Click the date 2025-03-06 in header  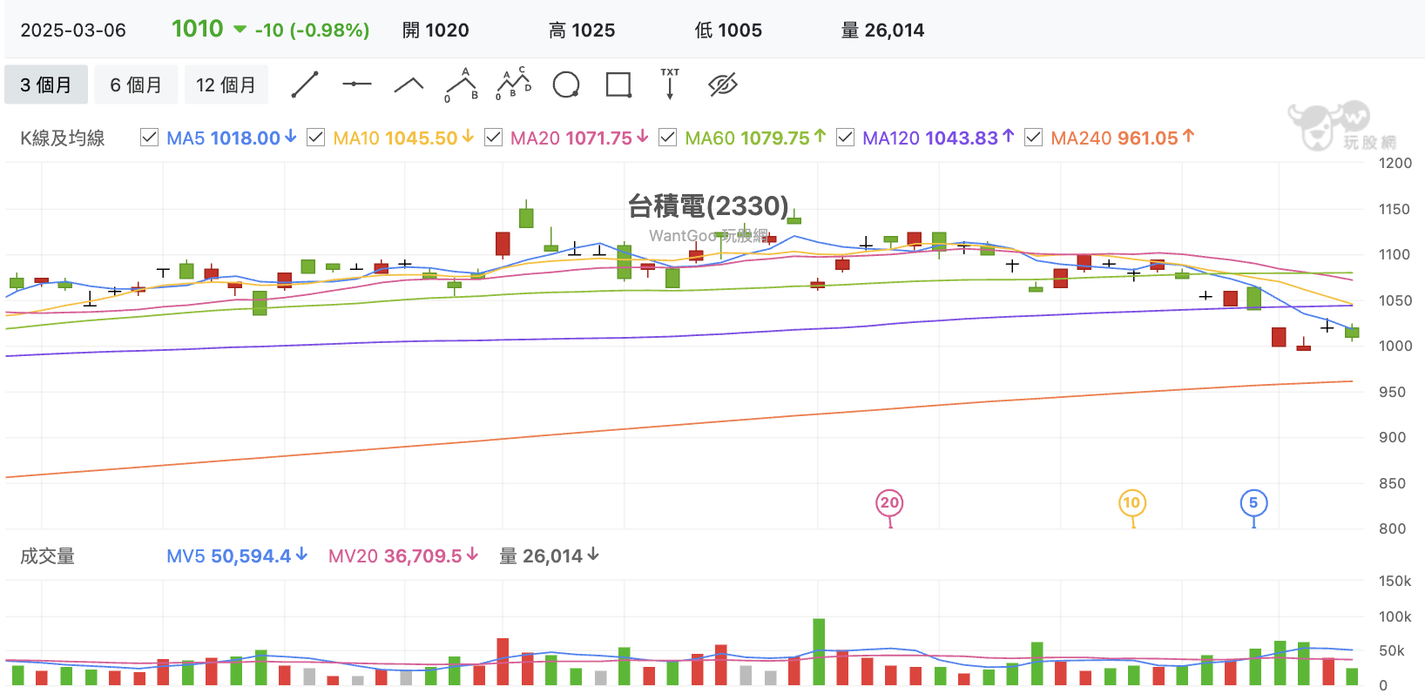point(73,30)
